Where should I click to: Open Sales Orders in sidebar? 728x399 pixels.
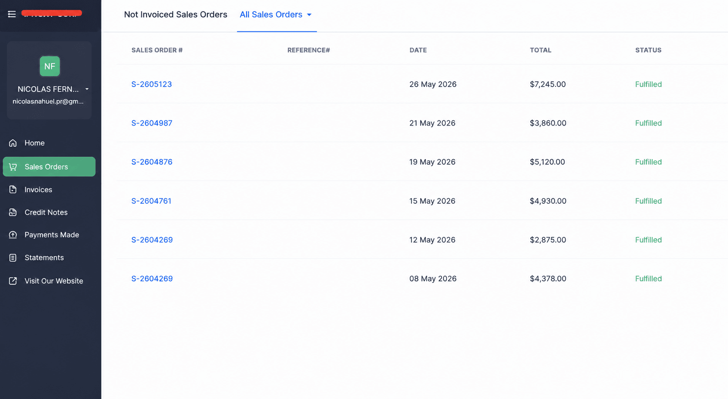49,167
